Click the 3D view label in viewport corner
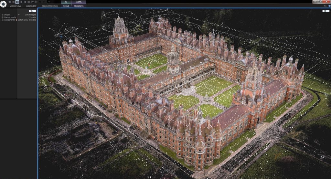This screenshot has height=179, width=331. point(326,11)
